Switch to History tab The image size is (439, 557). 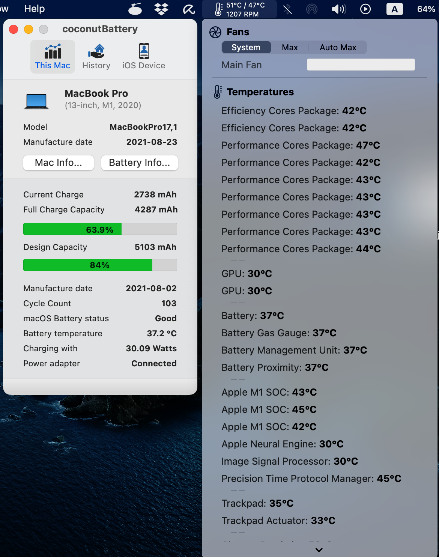(x=96, y=57)
